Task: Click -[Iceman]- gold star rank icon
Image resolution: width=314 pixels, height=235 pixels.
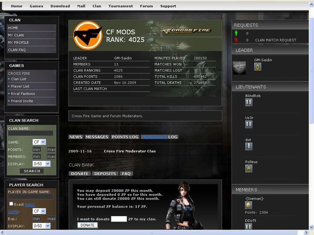Action: point(249,205)
